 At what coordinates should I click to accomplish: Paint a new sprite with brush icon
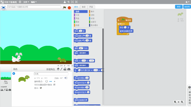[x=61, y=69]
